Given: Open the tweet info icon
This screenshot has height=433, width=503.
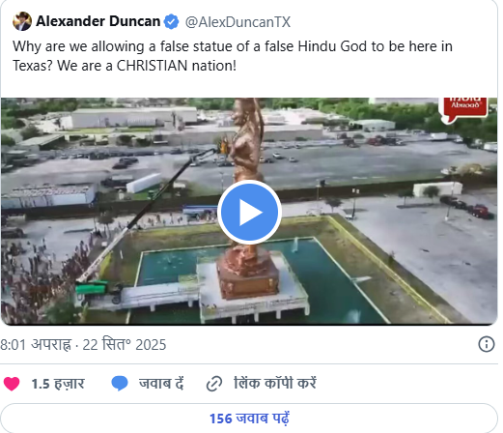Looking at the screenshot, I should click(x=486, y=344).
